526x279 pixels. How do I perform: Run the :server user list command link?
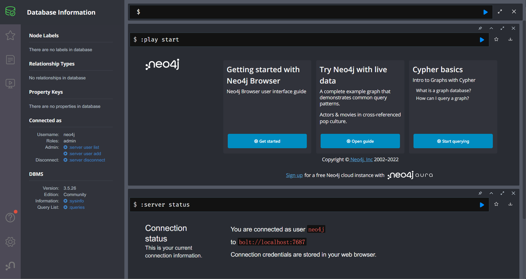81,147
